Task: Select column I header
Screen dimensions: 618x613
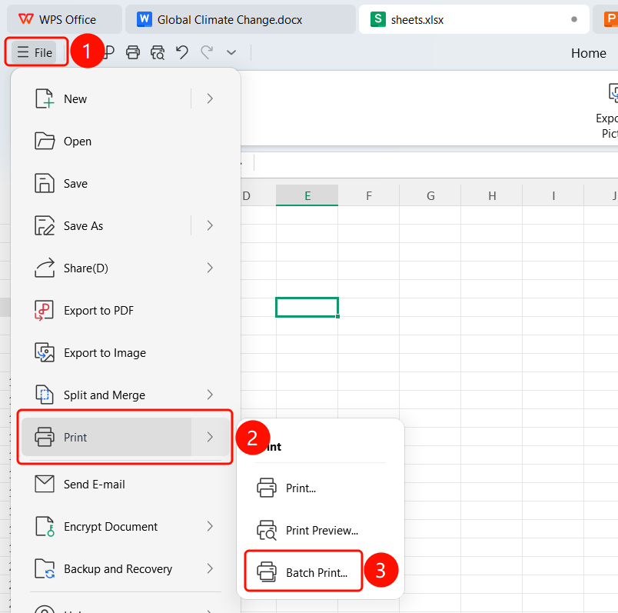Action: [553, 195]
